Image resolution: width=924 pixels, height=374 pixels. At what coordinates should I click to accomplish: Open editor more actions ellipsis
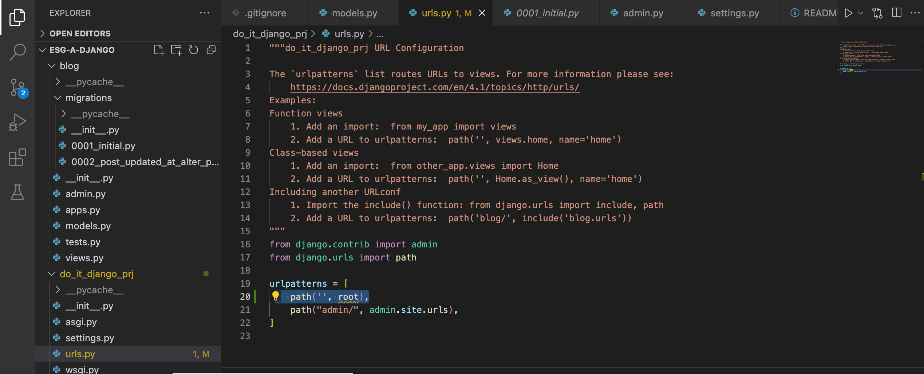[x=915, y=13]
